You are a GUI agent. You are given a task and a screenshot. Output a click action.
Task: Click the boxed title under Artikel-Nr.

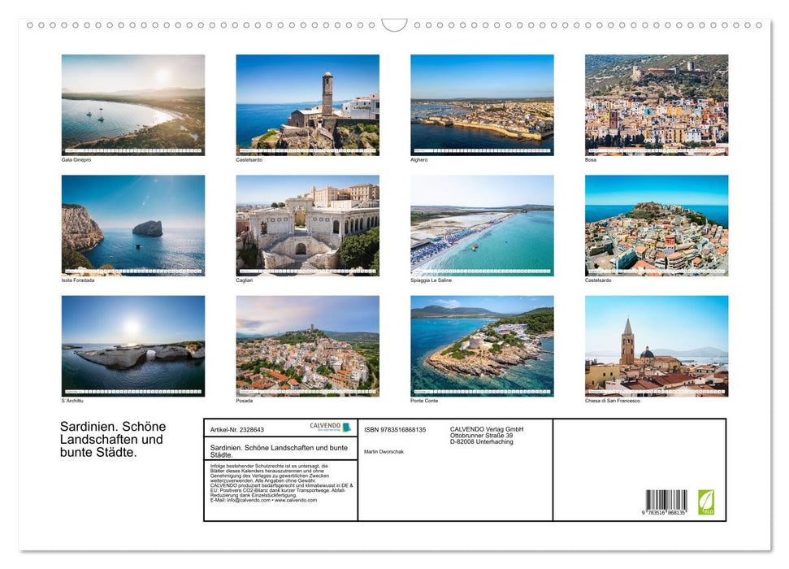coord(279,450)
